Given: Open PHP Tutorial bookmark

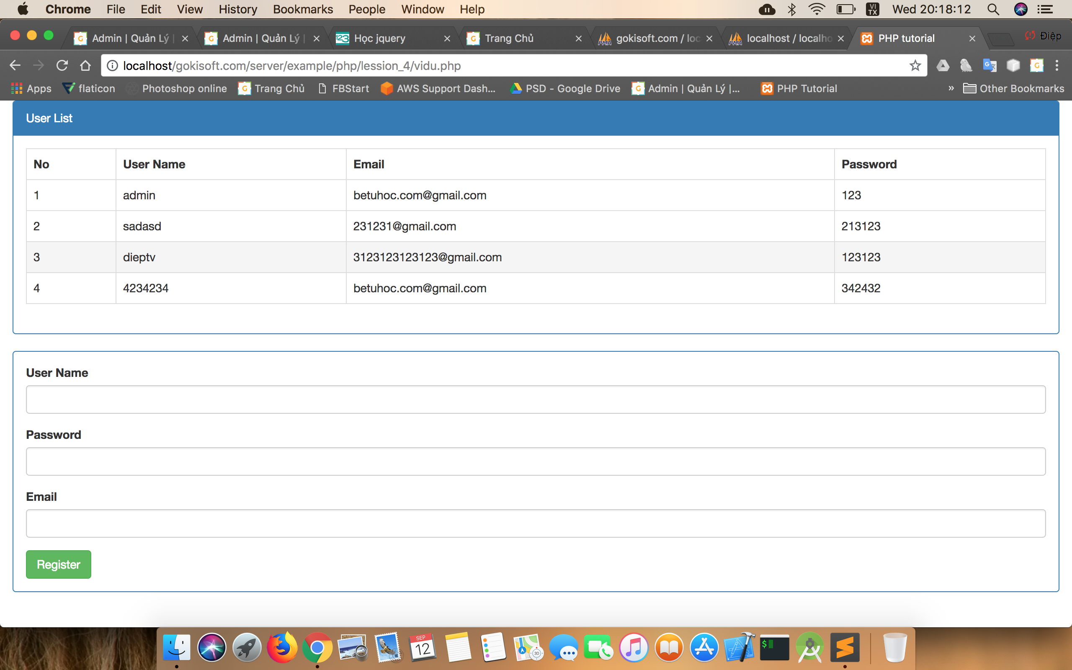Looking at the screenshot, I should pyautogui.click(x=799, y=88).
